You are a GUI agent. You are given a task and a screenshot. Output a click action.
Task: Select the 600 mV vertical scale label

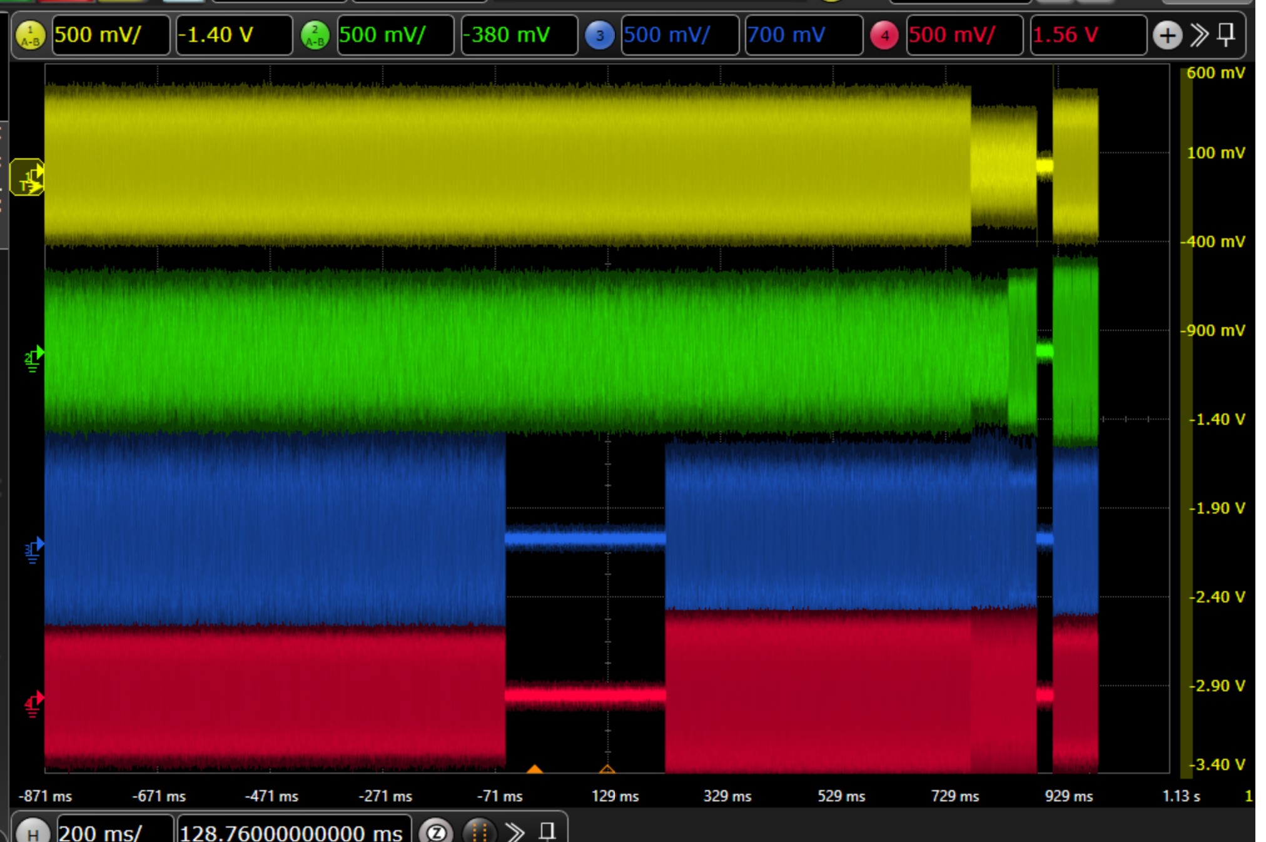click(1216, 73)
